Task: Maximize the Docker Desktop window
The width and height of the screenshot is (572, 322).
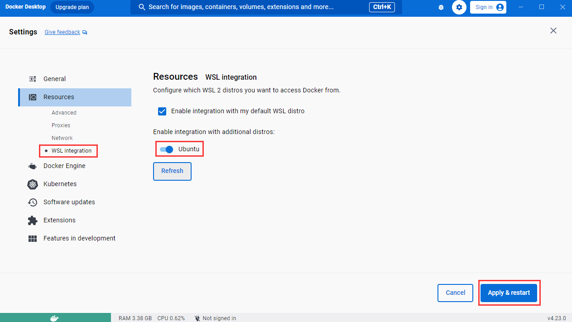Action: (x=542, y=7)
